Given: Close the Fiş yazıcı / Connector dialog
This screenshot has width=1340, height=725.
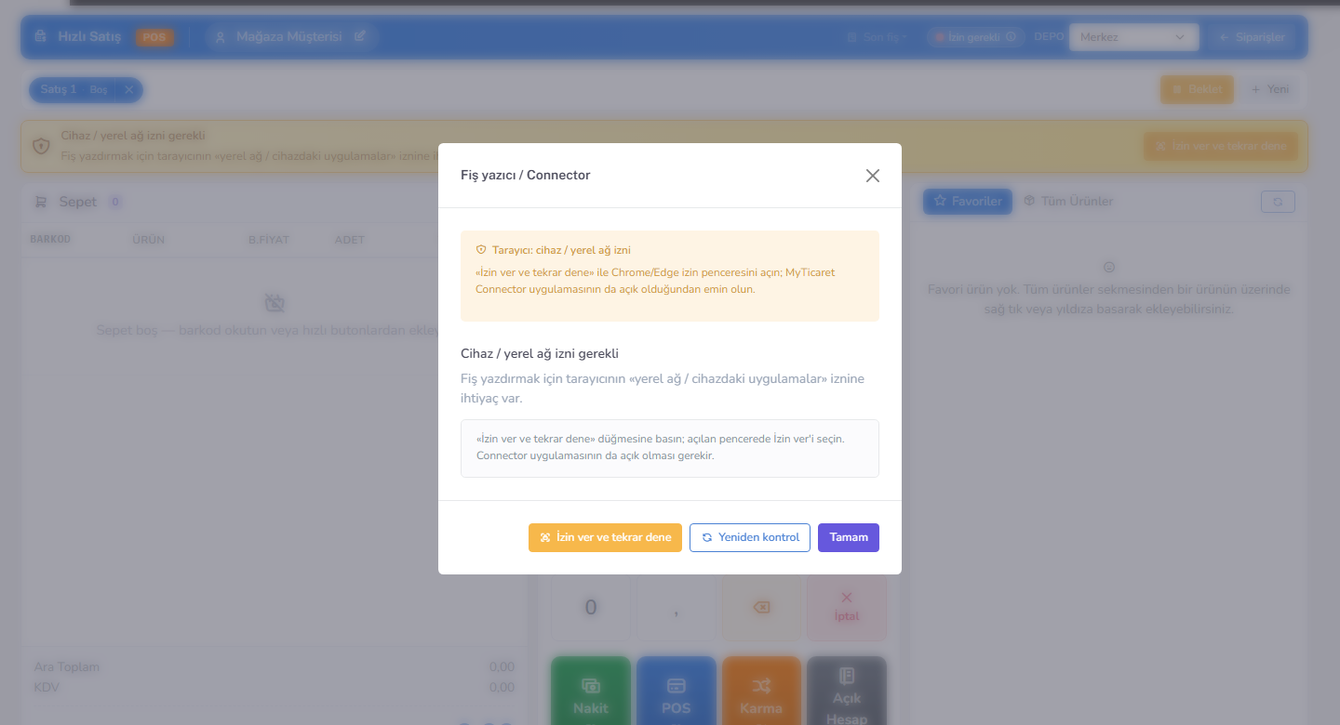Looking at the screenshot, I should pos(872,176).
